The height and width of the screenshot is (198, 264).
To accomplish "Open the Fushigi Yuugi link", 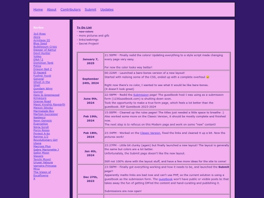I will [42, 76].
